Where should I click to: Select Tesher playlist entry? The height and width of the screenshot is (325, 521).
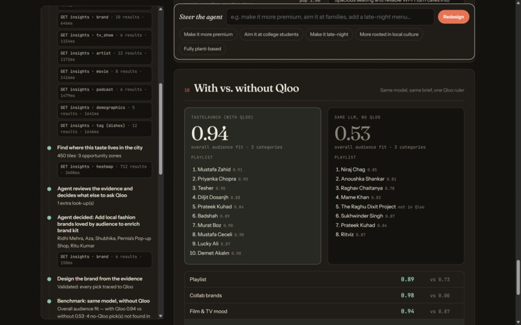point(206,188)
